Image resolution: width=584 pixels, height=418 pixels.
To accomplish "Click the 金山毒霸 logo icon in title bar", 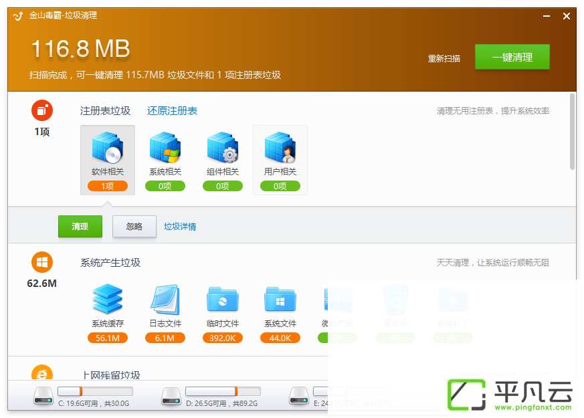I will (18, 16).
